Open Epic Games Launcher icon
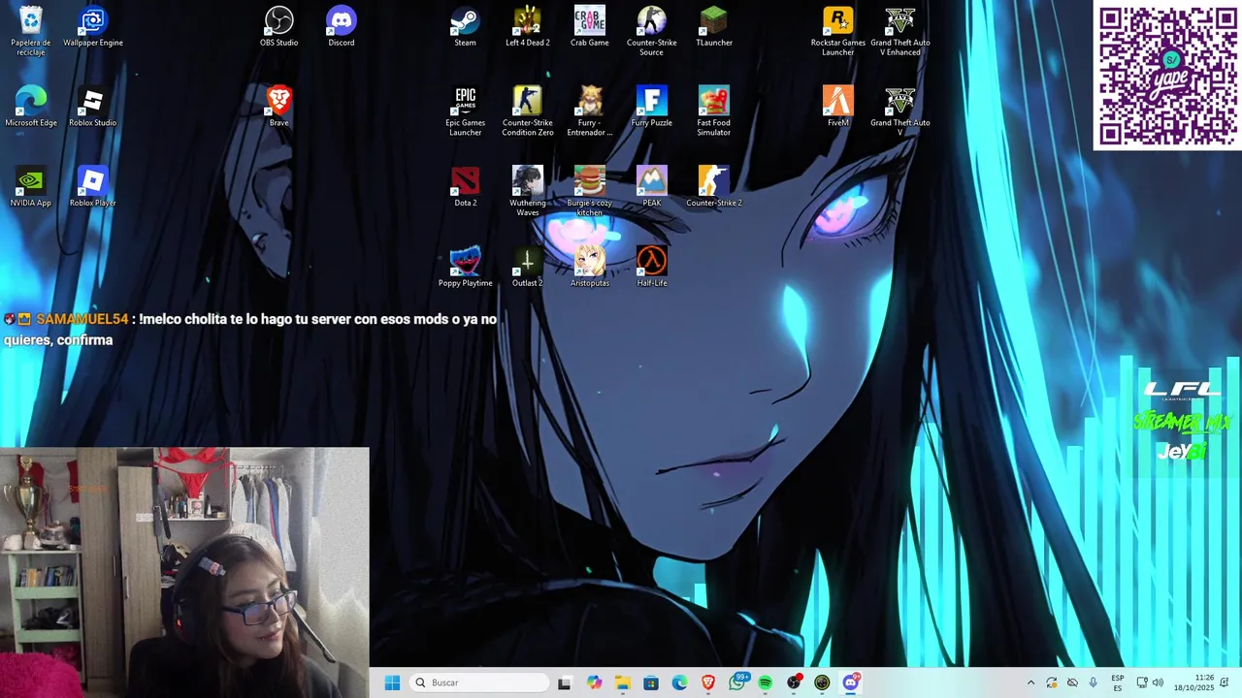The image size is (1242, 698). point(466,111)
